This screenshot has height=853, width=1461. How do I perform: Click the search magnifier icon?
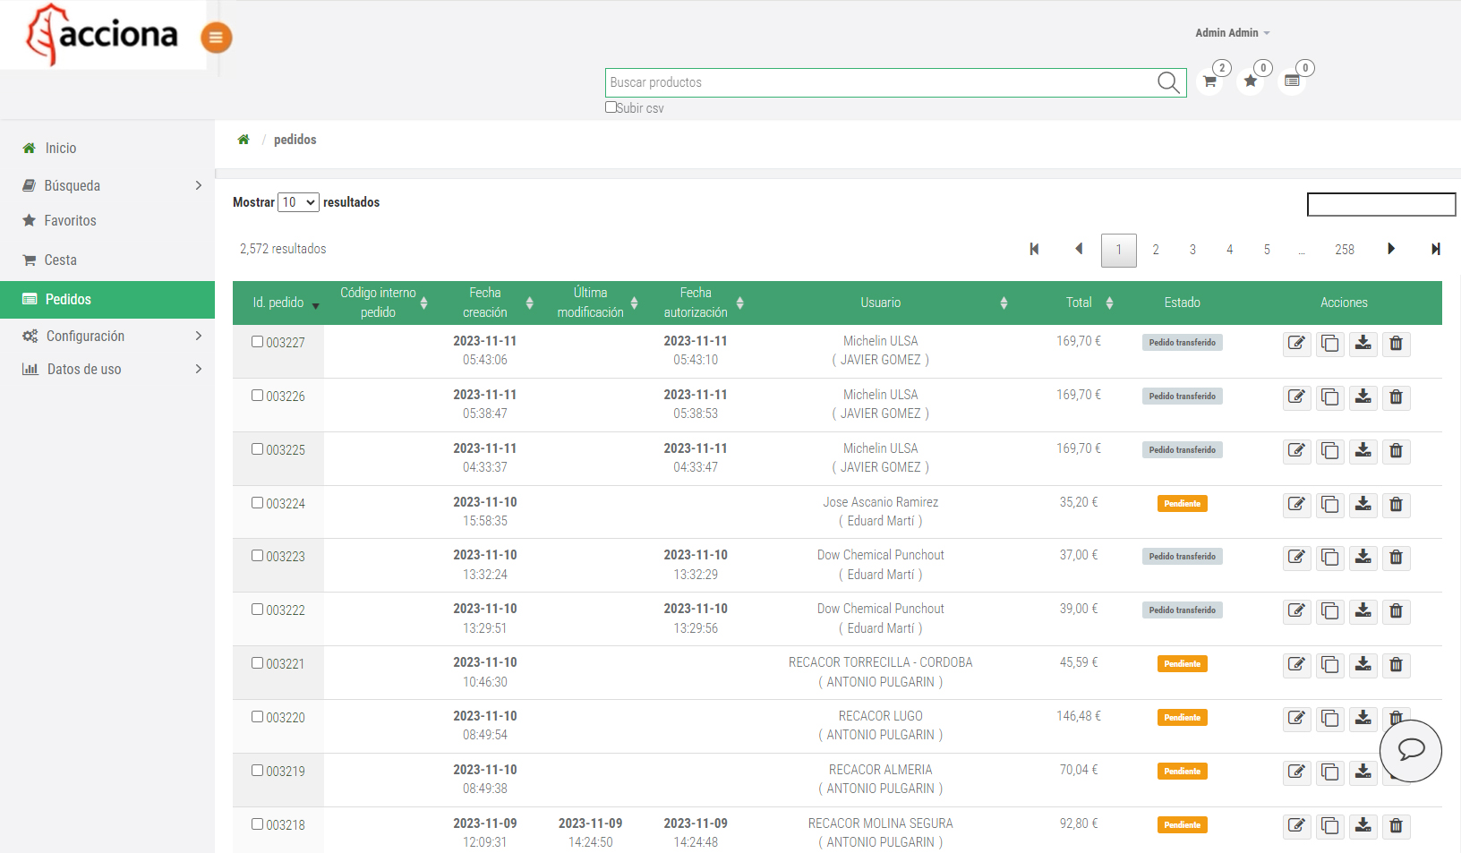pos(1168,82)
